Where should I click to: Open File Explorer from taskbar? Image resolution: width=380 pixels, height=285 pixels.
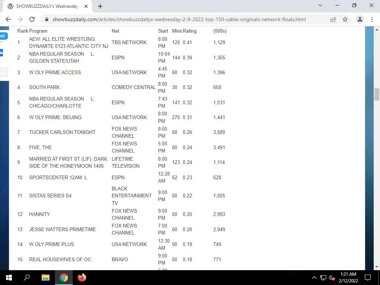click(x=45, y=278)
